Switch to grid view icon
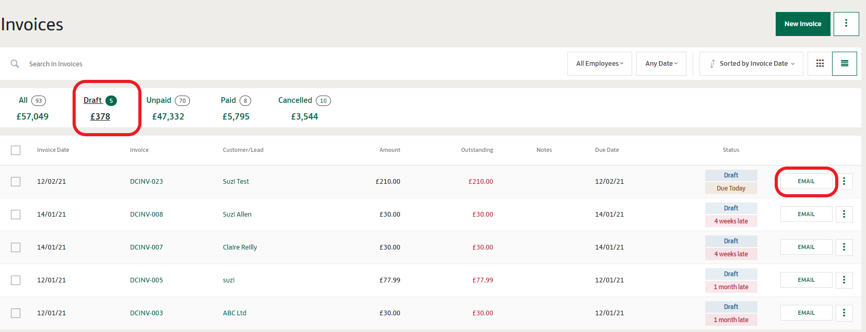The width and height of the screenshot is (866, 332). [x=820, y=64]
